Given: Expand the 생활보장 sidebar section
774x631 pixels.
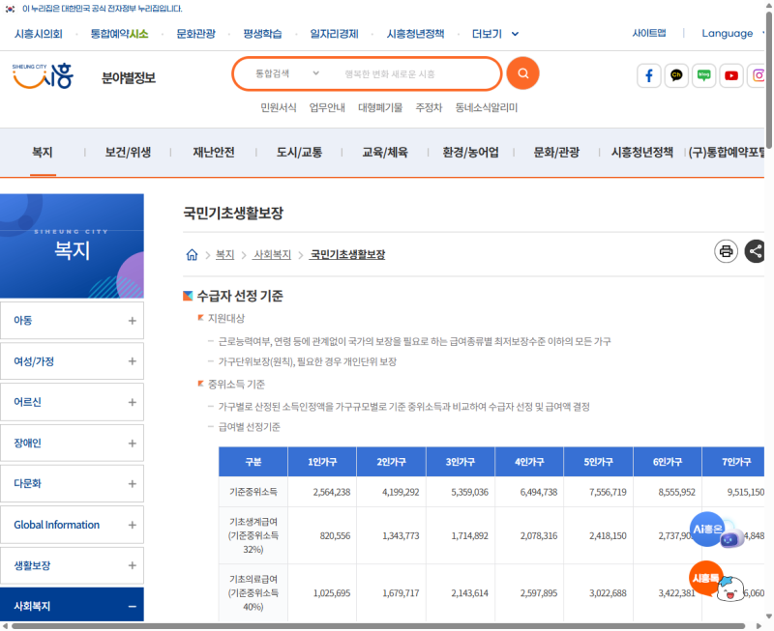Looking at the screenshot, I should (x=72, y=565).
